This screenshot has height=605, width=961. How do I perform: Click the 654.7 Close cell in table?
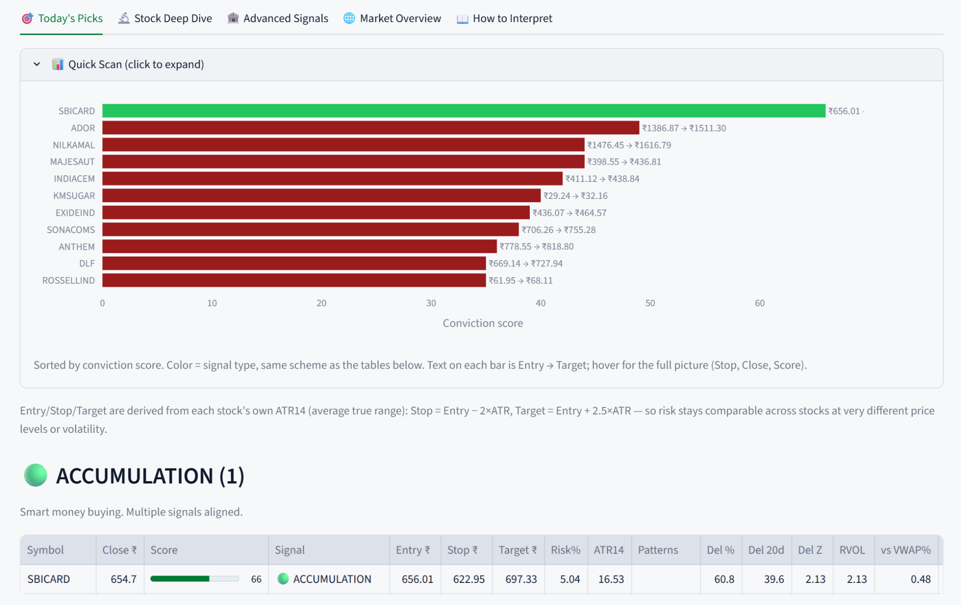[x=120, y=579]
